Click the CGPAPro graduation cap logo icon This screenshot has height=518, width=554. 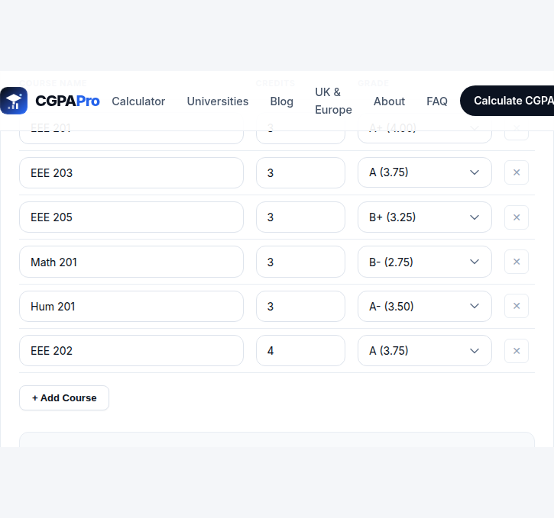tap(14, 101)
